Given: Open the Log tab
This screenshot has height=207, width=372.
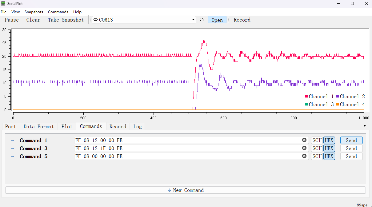Looking at the screenshot, I should (x=138, y=127).
